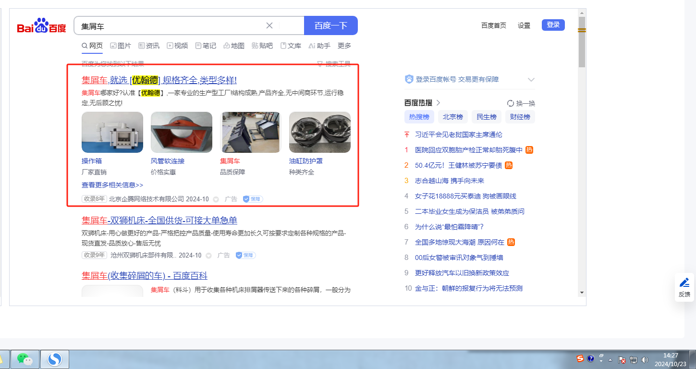Screen dimensions: 696x369
Task: Open the 优翰德 集屑车 ad title link
Action: pyautogui.click(x=159, y=80)
